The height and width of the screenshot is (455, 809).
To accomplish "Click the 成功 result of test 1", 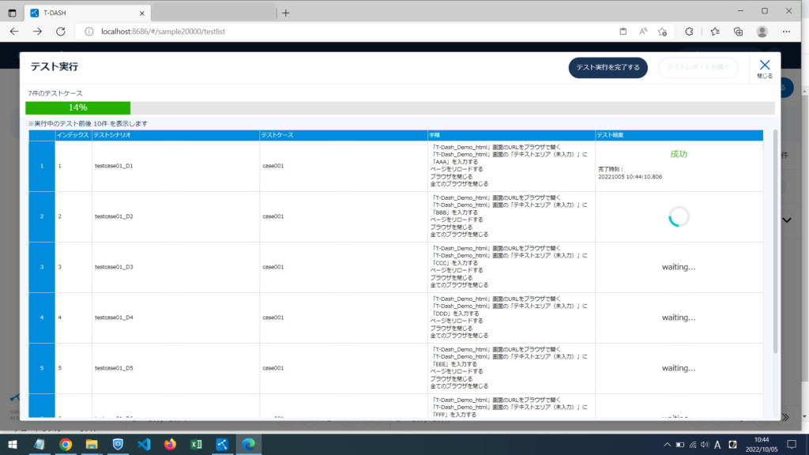I will point(678,154).
